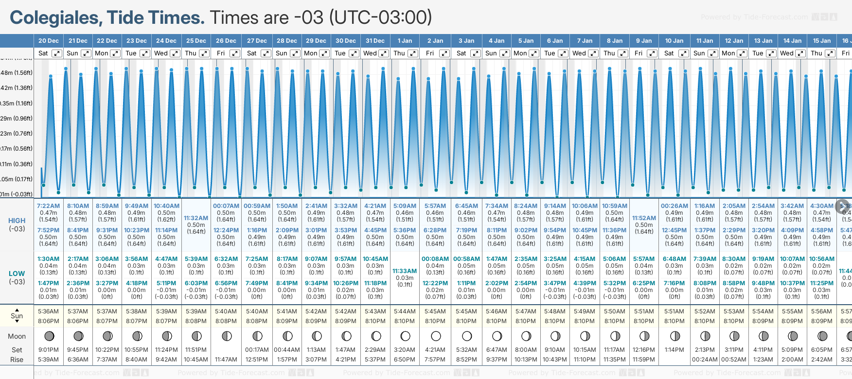852x379 pixels.
Task: Open expanded view for Wed 24 Dec
Action: [x=175, y=53]
